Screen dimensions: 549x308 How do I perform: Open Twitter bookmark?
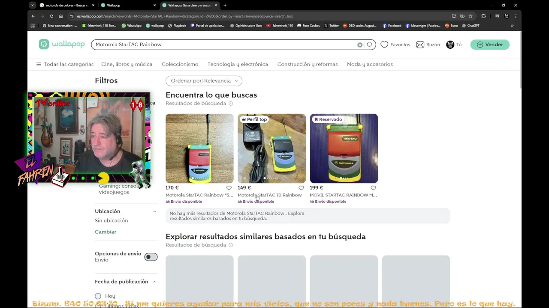click(x=331, y=26)
